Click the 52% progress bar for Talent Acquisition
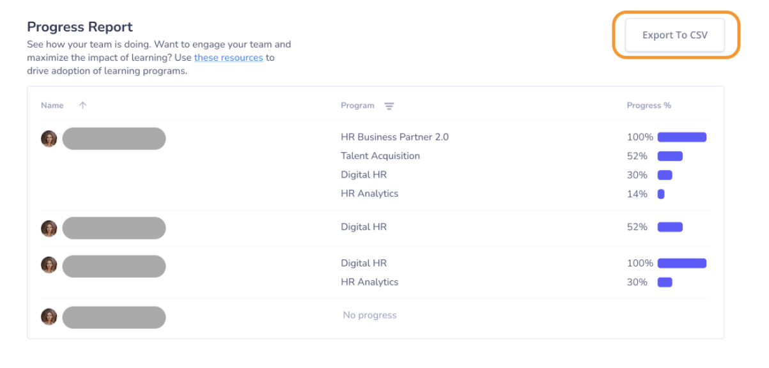Image resolution: width=769 pixels, height=368 pixels. coord(670,156)
